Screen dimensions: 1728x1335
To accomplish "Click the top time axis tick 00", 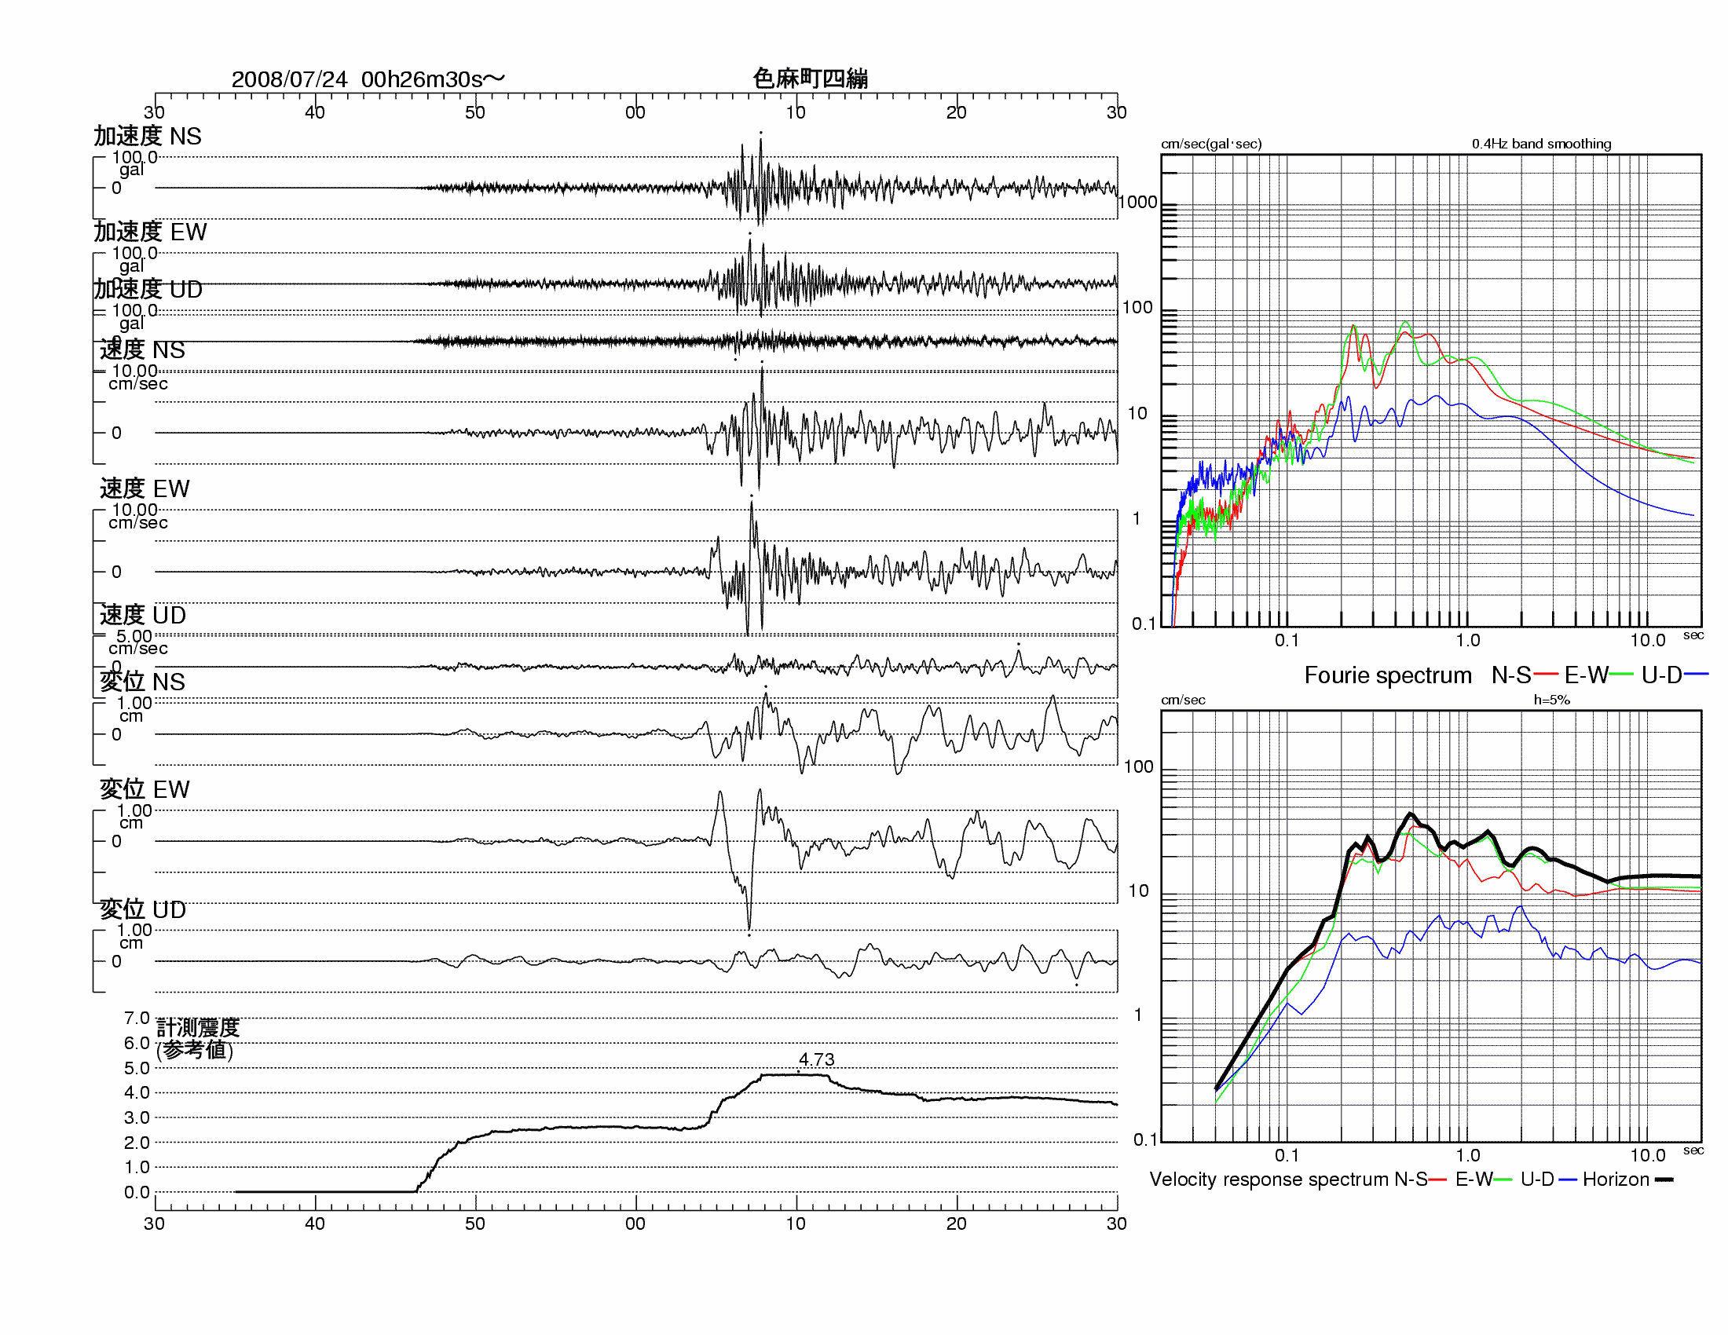I will click(635, 112).
